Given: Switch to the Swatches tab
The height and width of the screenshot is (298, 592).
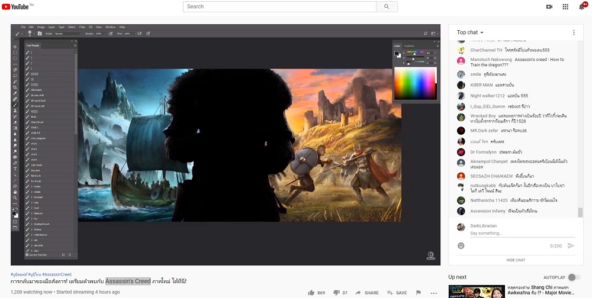Looking at the screenshot, I should point(409,46).
